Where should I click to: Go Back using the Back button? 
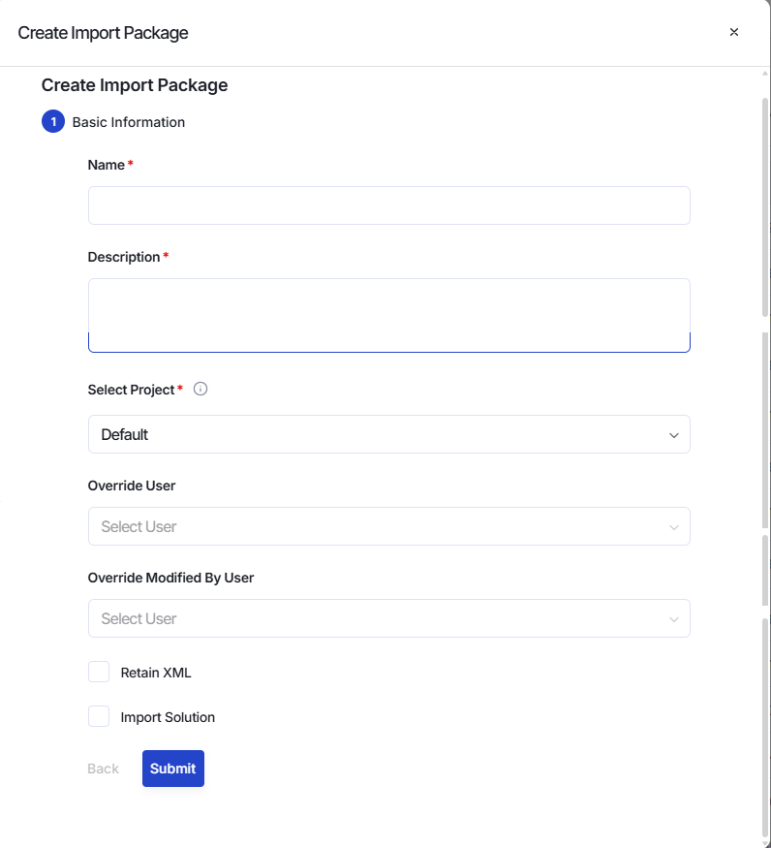tap(104, 769)
